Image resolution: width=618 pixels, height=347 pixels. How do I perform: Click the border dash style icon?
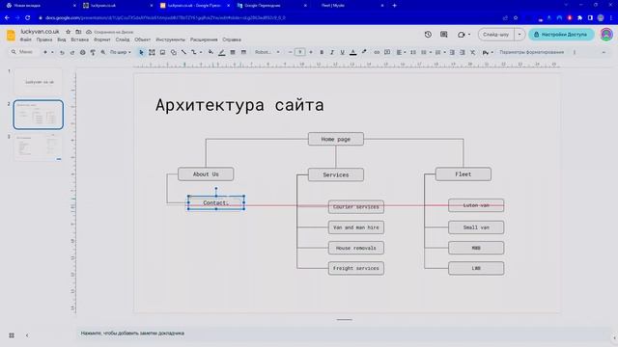243,52
